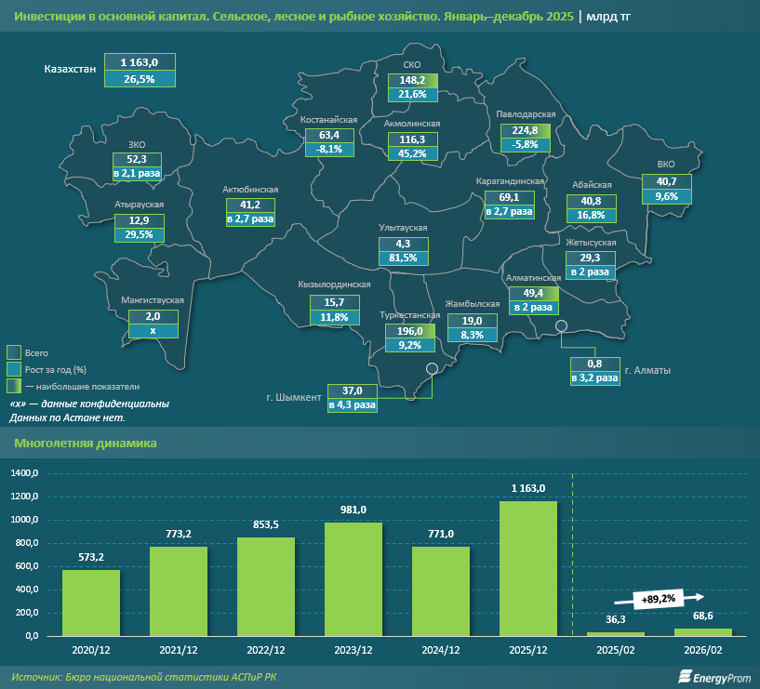
Task: Click the СКО growth value 21,6%
Action: [x=412, y=95]
